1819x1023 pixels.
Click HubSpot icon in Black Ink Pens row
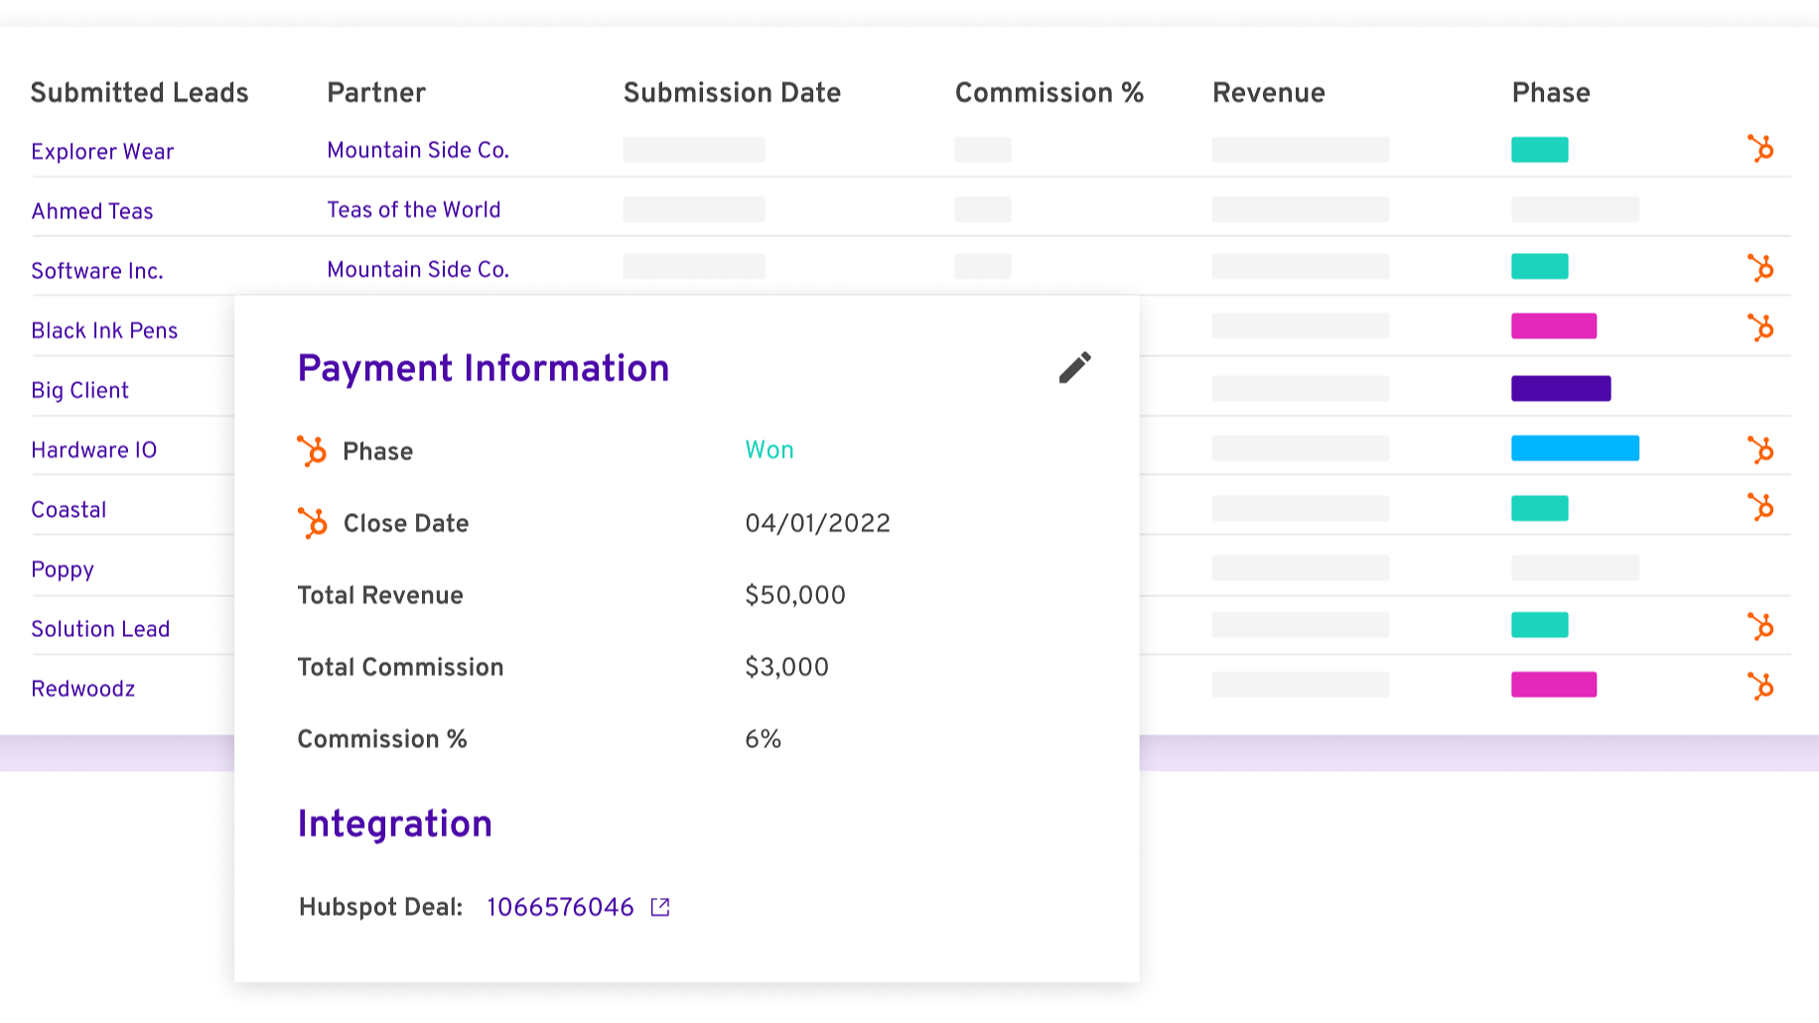[1760, 327]
